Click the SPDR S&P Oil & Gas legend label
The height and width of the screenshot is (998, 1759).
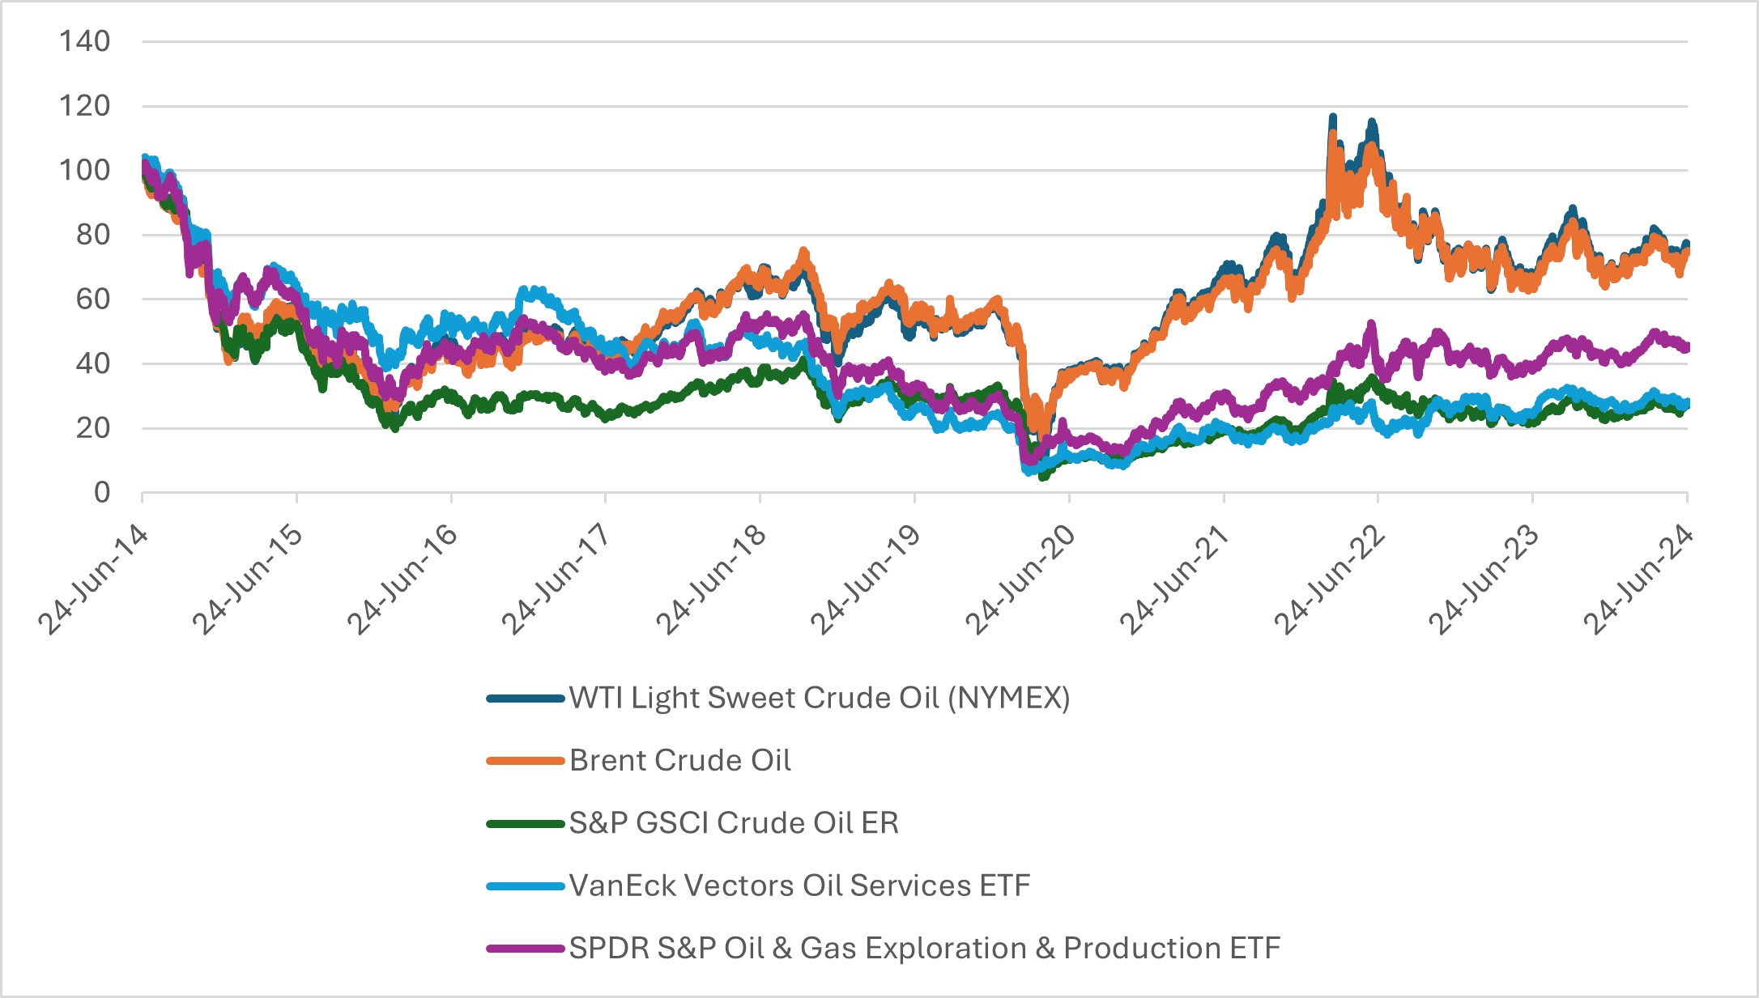pyautogui.click(x=924, y=948)
